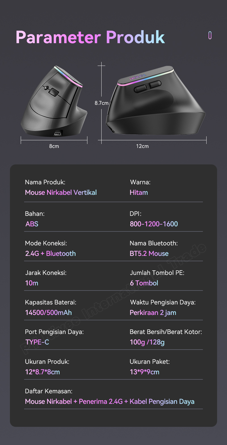Viewport: 227px width, 445px height.
Task: Select the "14500/500mAh" battery capacity value
Action: [x=49, y=313]
